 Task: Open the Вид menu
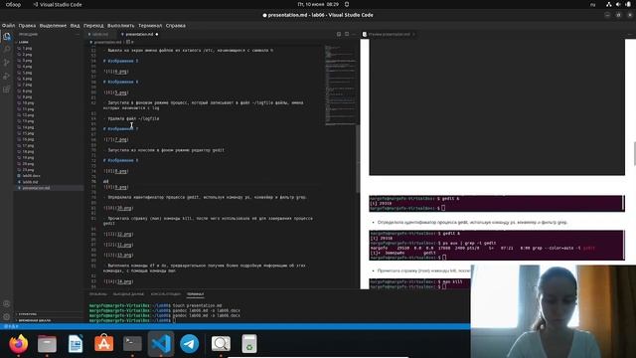click(76, 25)
